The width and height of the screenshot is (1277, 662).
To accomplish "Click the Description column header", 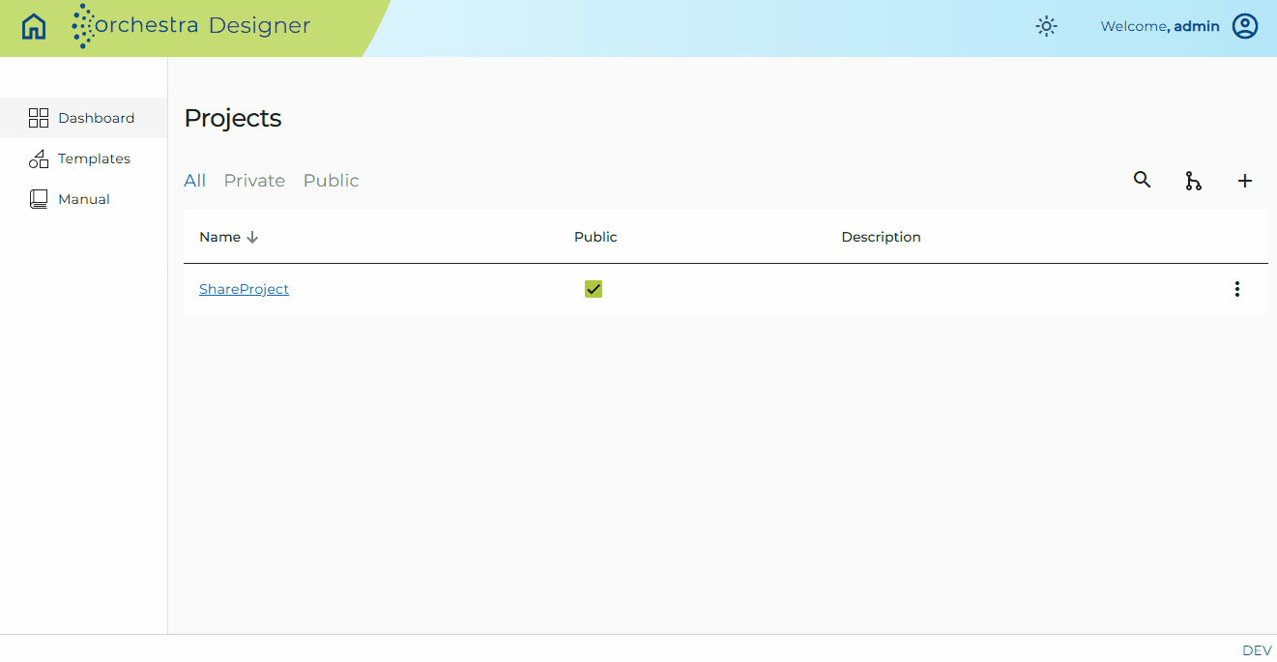I will click(881, 237).
